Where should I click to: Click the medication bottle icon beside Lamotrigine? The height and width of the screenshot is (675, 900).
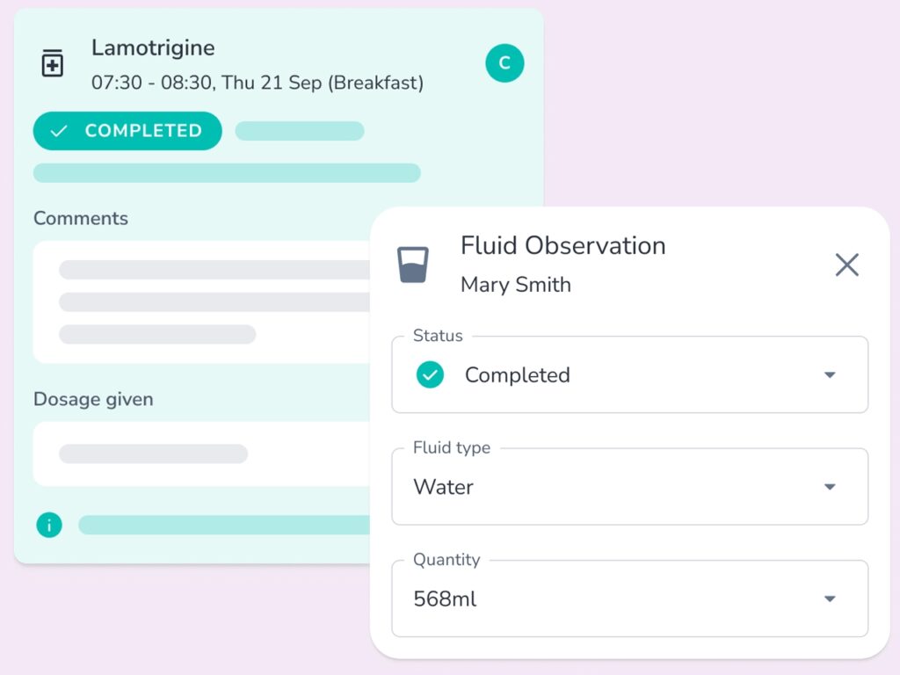[53, 64]
